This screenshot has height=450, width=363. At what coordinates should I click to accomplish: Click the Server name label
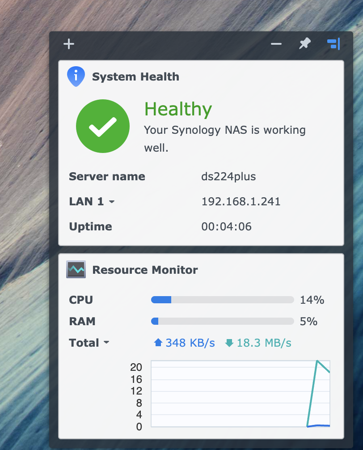(107, 177)
